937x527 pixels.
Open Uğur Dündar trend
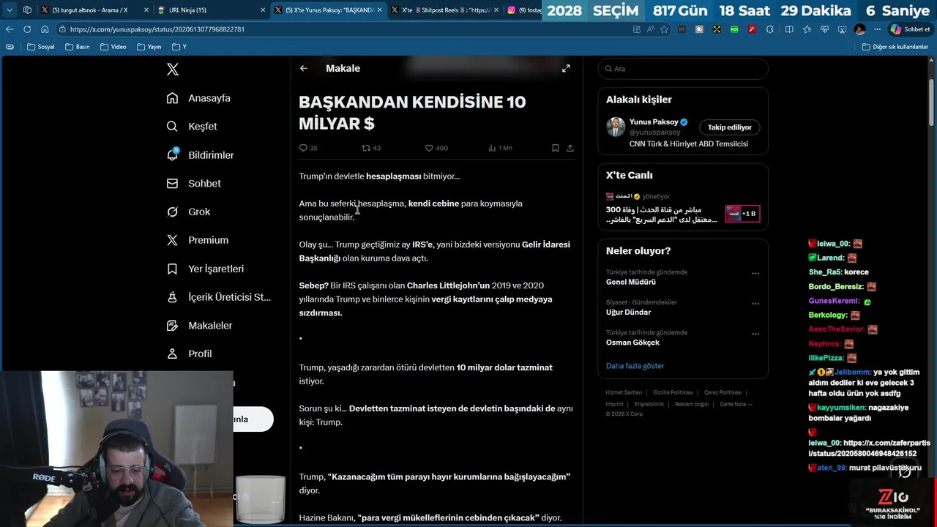(628, 313)
